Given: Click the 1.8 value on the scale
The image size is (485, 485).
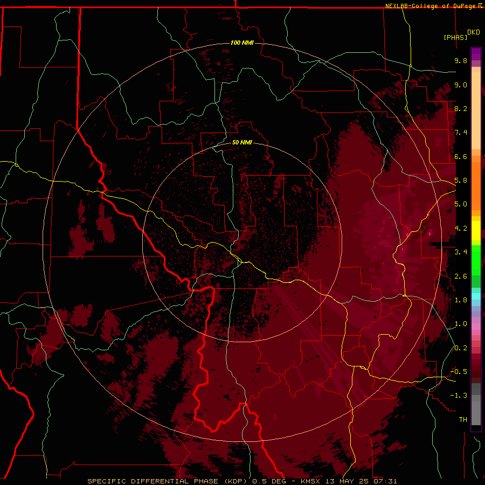Looking at the screenshot, I should (461, 300).
